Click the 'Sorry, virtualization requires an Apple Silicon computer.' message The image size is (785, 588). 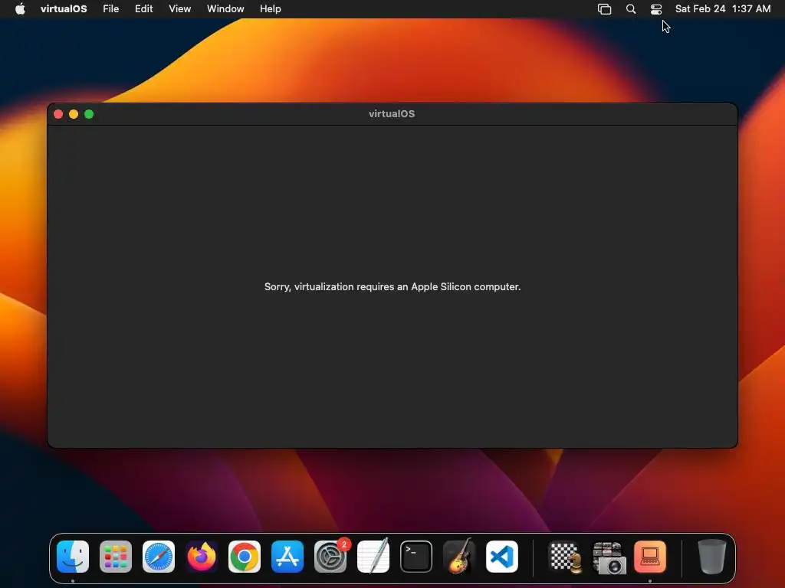pos(392,286)
